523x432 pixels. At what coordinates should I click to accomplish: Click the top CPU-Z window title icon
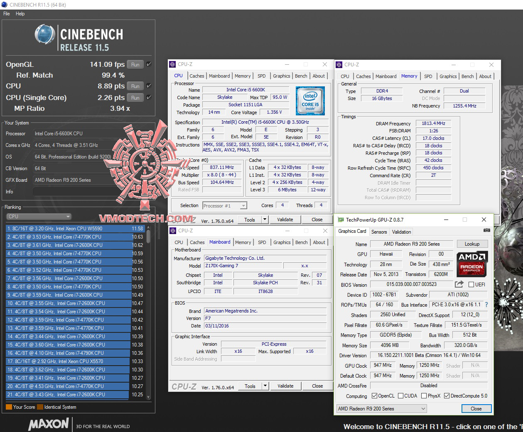pos(173,64)
